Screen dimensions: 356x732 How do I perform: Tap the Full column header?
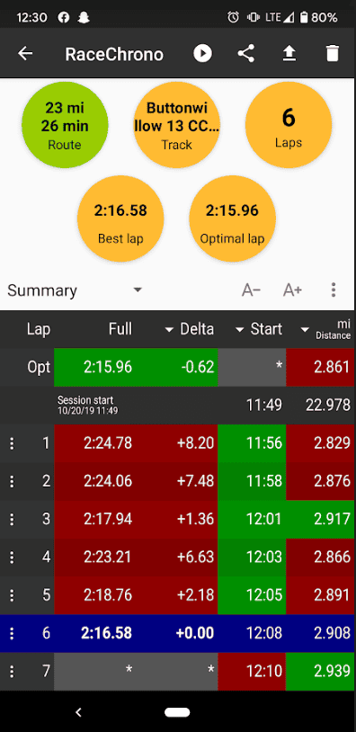click(x=120, y=330)
